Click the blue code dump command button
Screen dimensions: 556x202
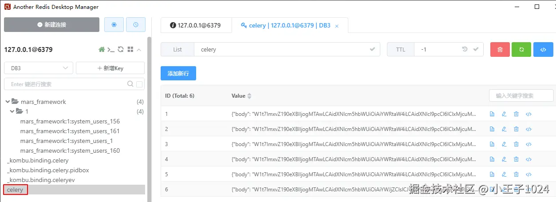[x=543, y=49]
